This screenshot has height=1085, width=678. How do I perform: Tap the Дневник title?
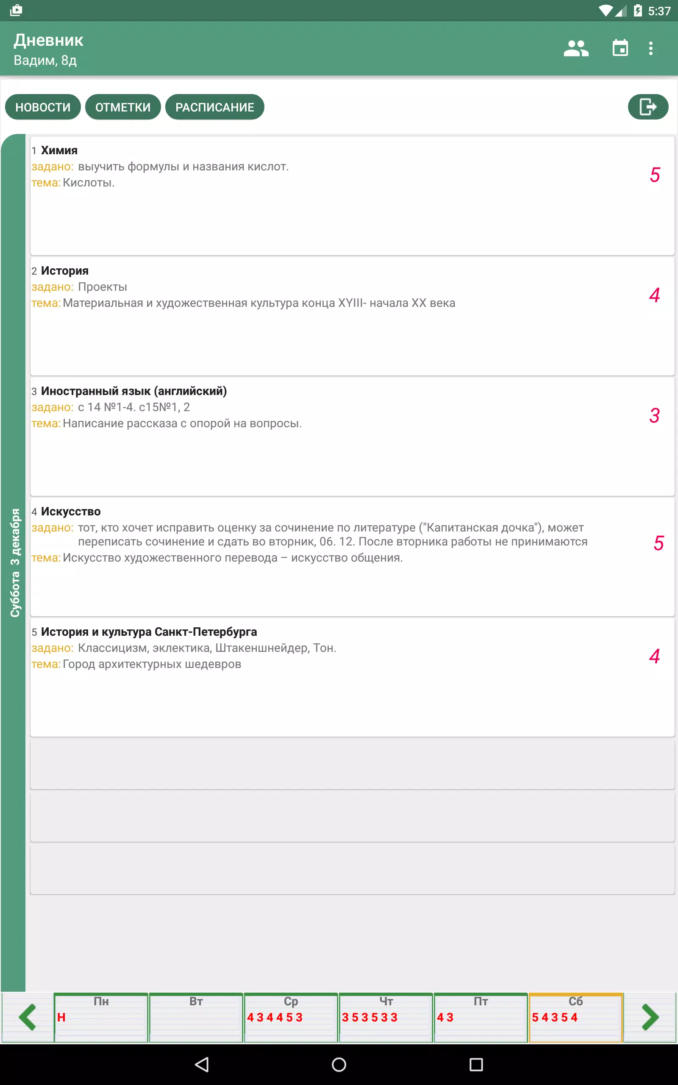pyautogui.click(x=48, y=40)
